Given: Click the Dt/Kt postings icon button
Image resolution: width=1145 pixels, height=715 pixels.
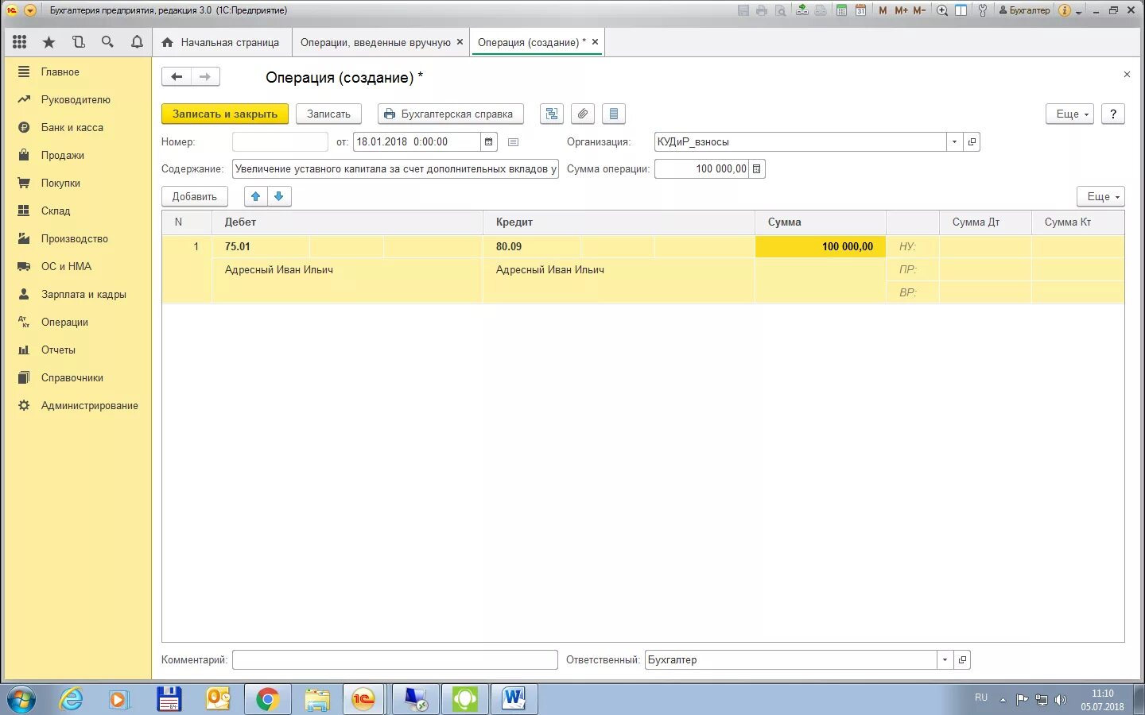Looking at the screenshot, I should pos(552,114).
